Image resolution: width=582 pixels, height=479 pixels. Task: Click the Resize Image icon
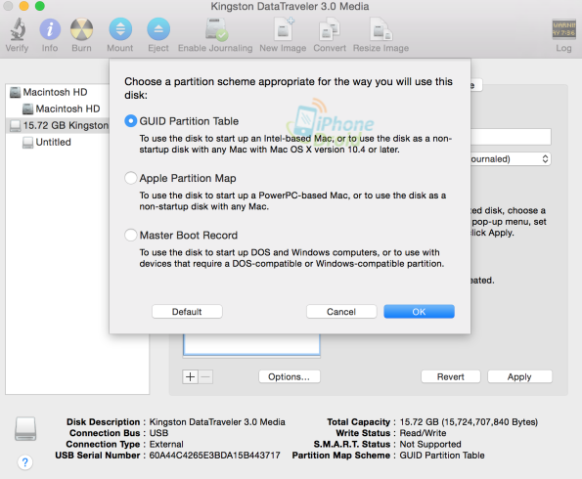coord(381,29)
